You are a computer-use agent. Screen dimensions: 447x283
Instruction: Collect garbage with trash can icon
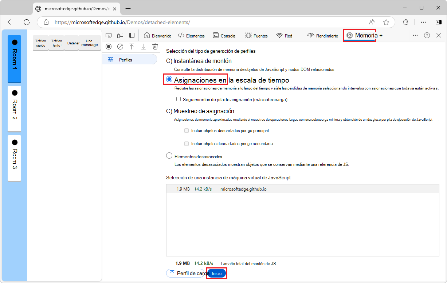click(155, 47)
